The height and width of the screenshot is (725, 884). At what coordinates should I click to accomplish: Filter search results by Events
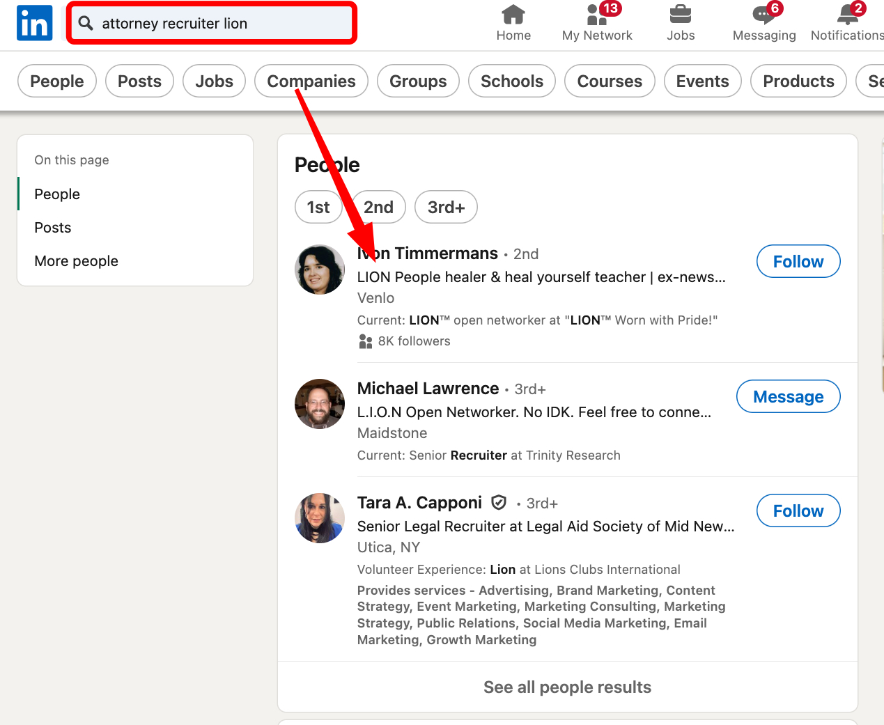702,81
